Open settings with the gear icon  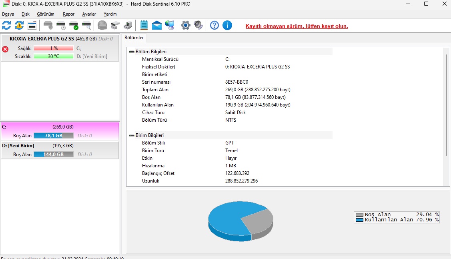(186, 25)
